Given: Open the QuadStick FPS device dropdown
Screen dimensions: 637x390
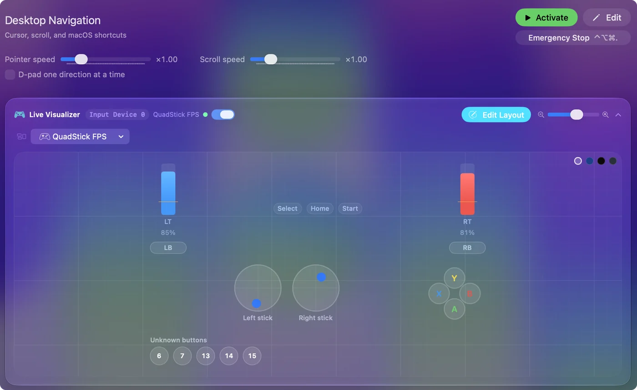Looking at the screenshot, I should click(80, 136).
